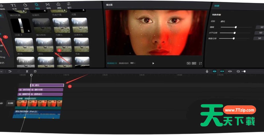264x135 pixels.
Task: Click the 封面 cover button on the track
Action: click(x=11, y=103)
